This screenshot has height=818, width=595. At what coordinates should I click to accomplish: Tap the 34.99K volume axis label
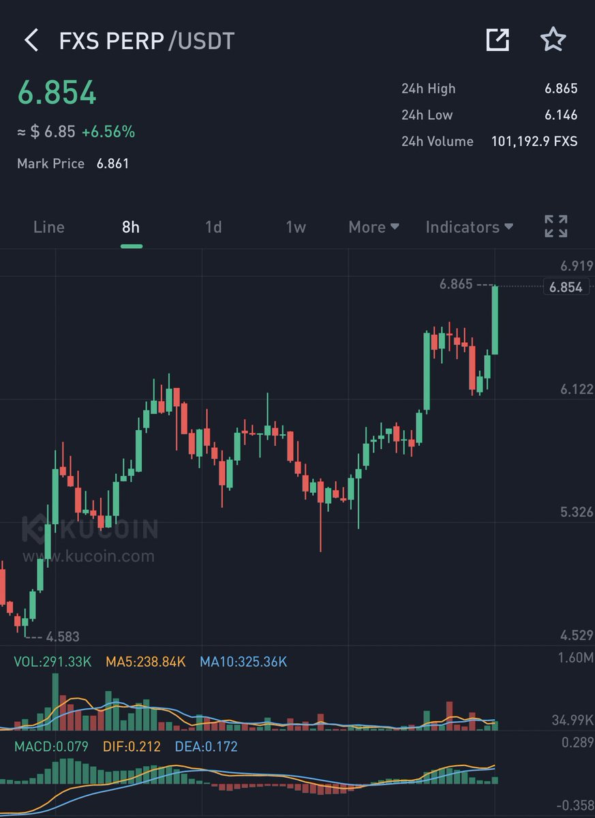point(573,720)
